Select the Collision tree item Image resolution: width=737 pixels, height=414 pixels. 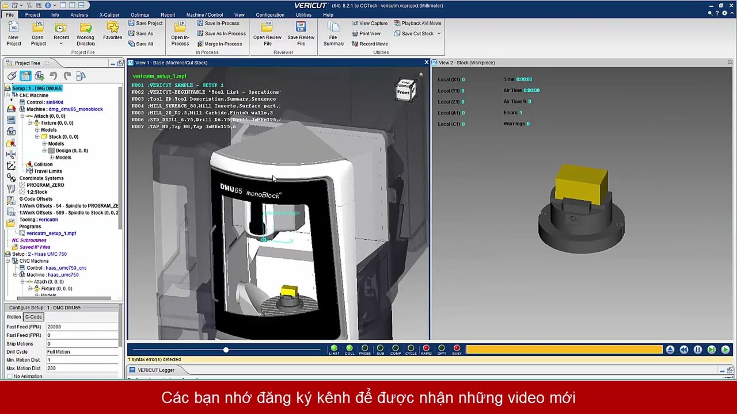(x=43, y=164)
